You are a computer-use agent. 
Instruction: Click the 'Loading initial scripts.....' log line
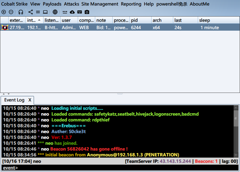click(77, 108)
